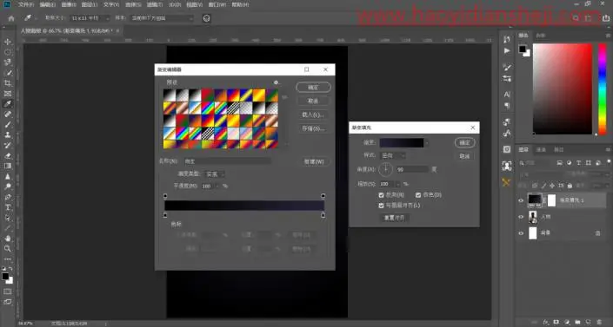Click the color field in Color panel
The height and width of the screenshot is (327, 613).
(563, 88)
